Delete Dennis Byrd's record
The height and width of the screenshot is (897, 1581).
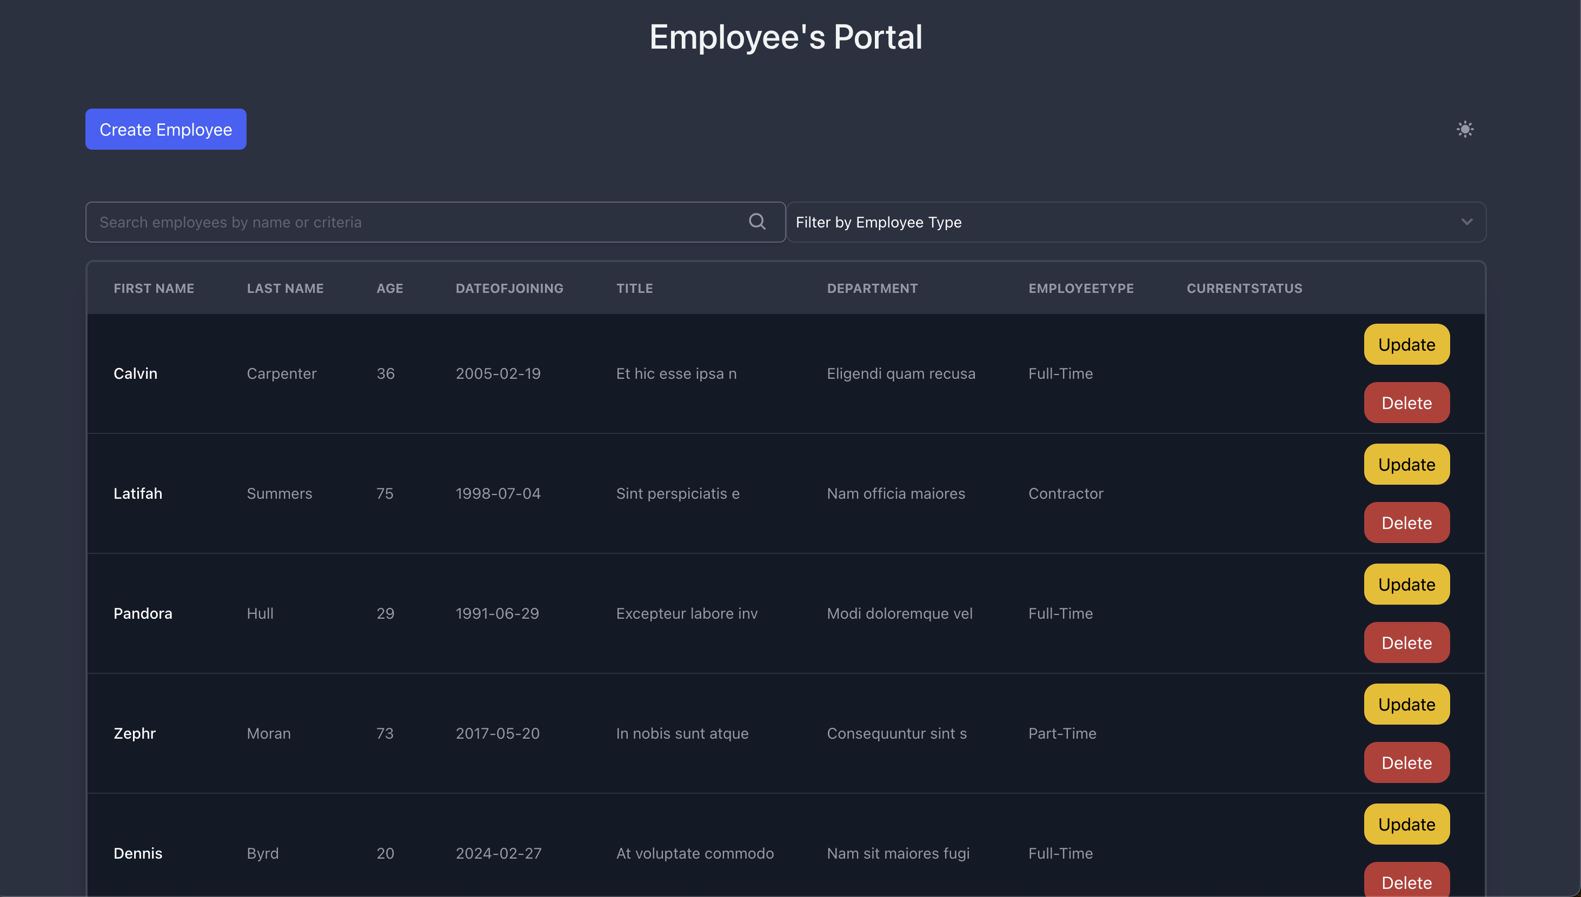[1406, 881]
